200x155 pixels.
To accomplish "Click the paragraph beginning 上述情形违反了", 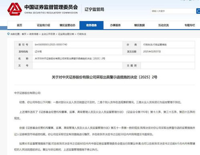I will point(105,115).
